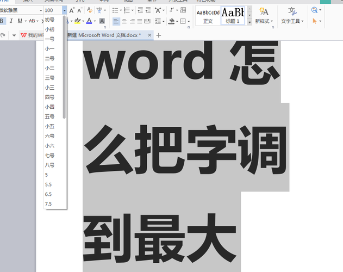Click the font size box showing 100
Viewport: 343px width, 272px height.
click(x=53, y=10)
